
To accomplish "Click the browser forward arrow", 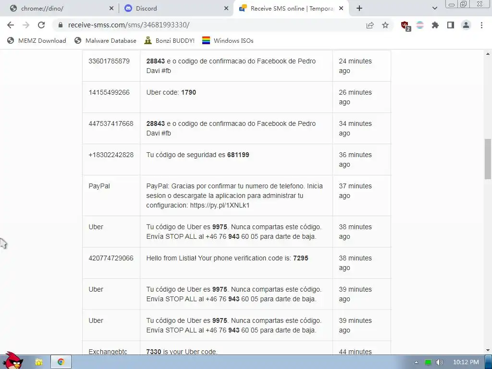I will pyautogui.click(x=26, y=25).
